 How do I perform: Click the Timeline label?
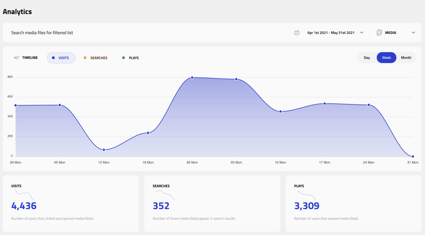(x=30, y=58)
